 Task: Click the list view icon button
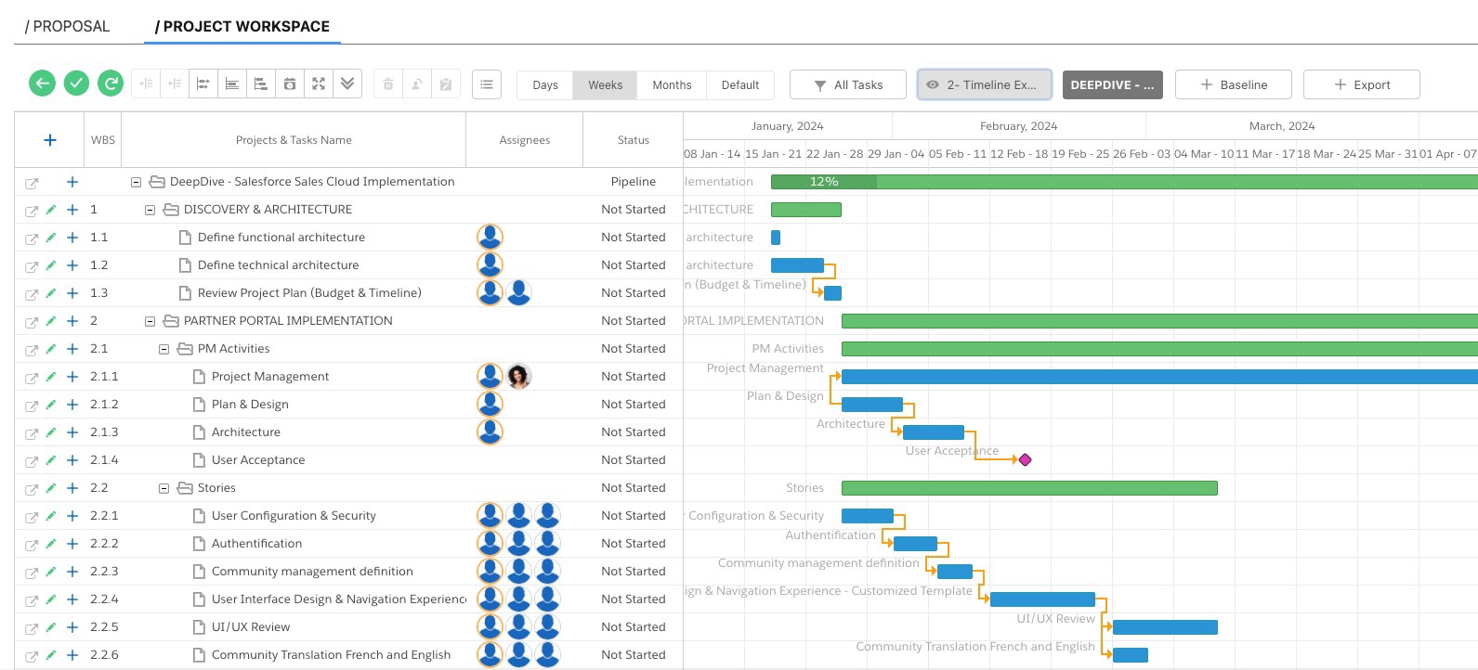[487, 84]
